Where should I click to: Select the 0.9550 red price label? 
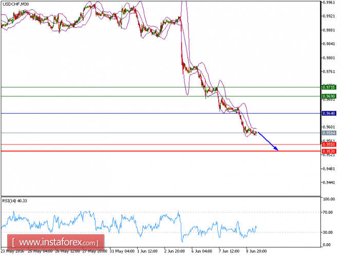pos(329,144)
